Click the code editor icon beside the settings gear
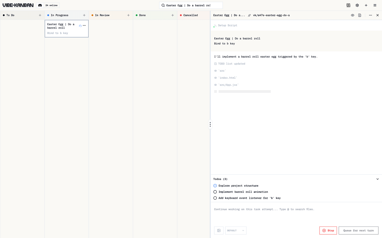The width and height of the screenshot is (382, 238). pyautogui.click(x=348, y=5)
